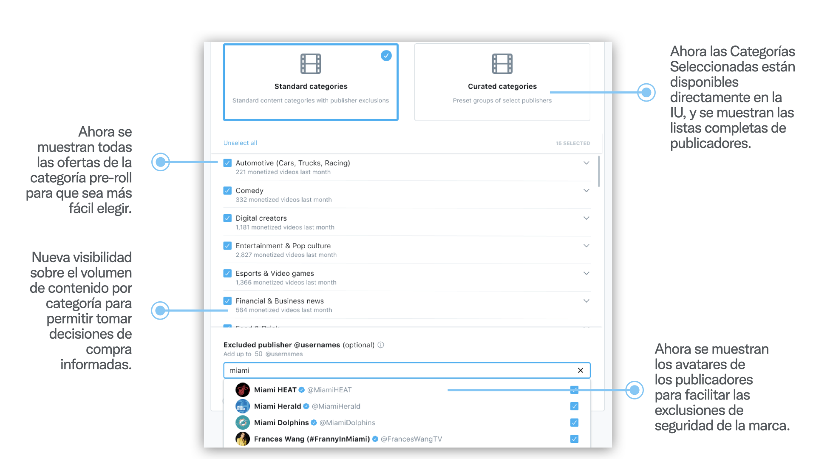Click the Curated categories film icon
Viewport: 816px width, 459px height.
[x=502, y=64]
